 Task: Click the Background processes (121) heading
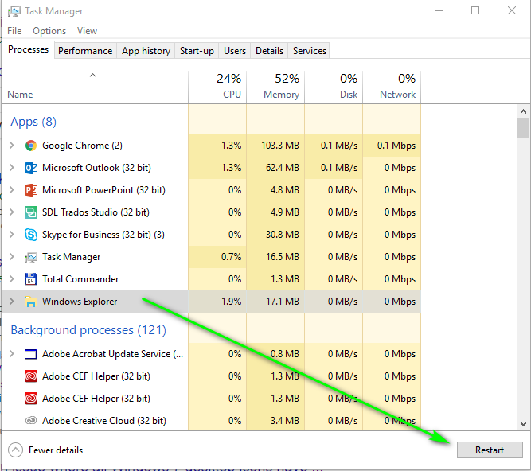[x=88, y=330]
